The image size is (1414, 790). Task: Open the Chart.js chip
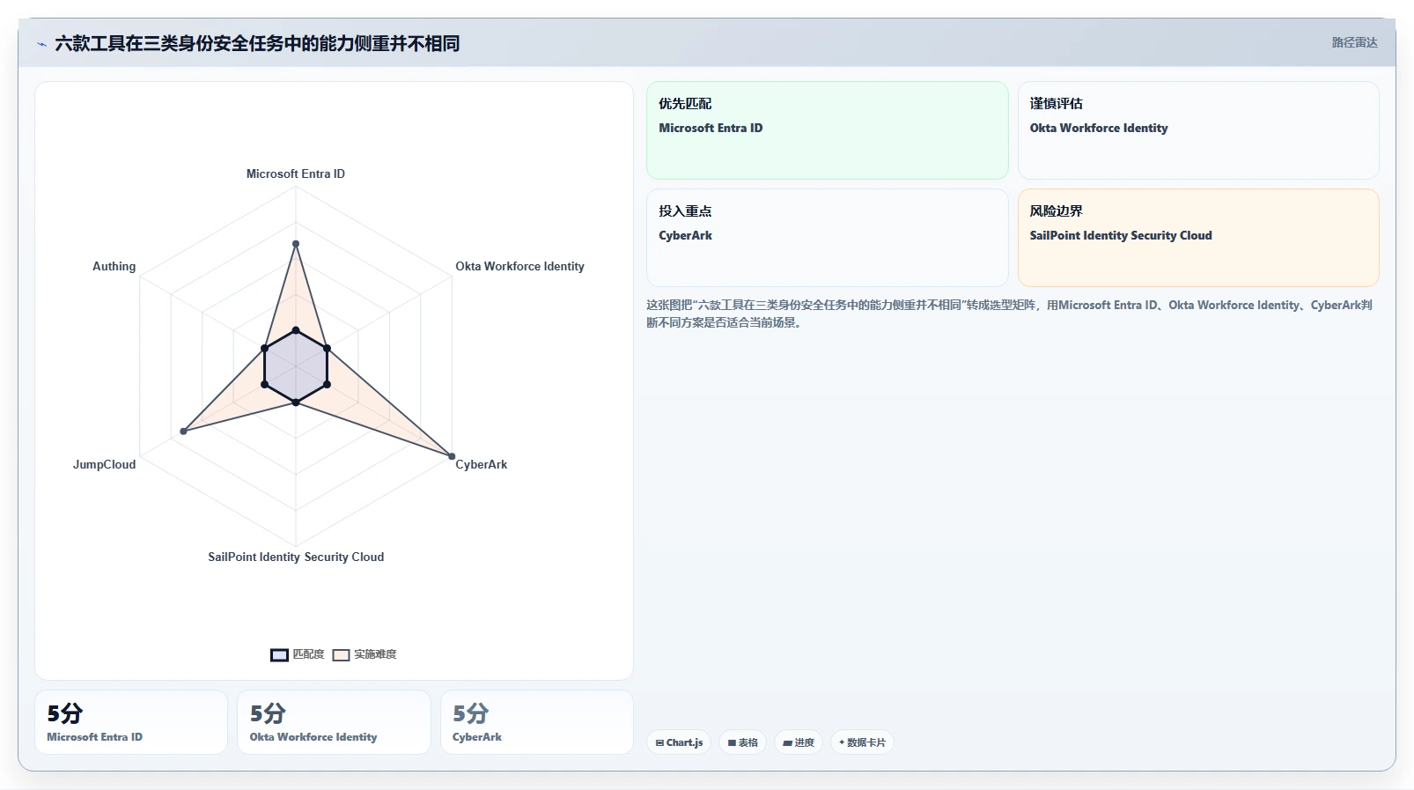679,742
